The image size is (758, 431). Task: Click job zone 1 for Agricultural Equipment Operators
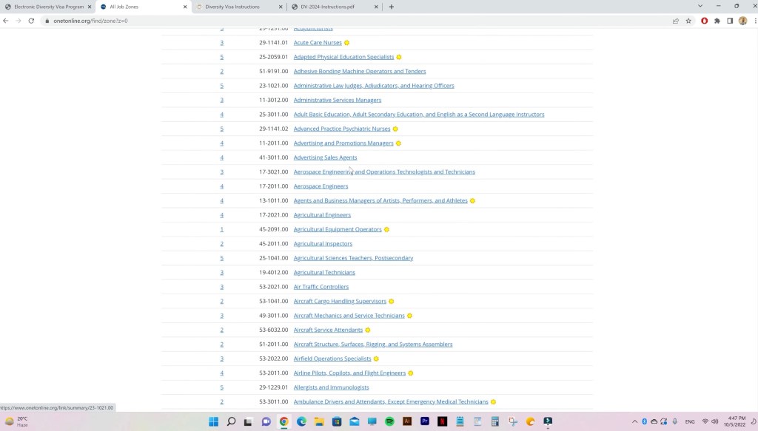(221, 229)
